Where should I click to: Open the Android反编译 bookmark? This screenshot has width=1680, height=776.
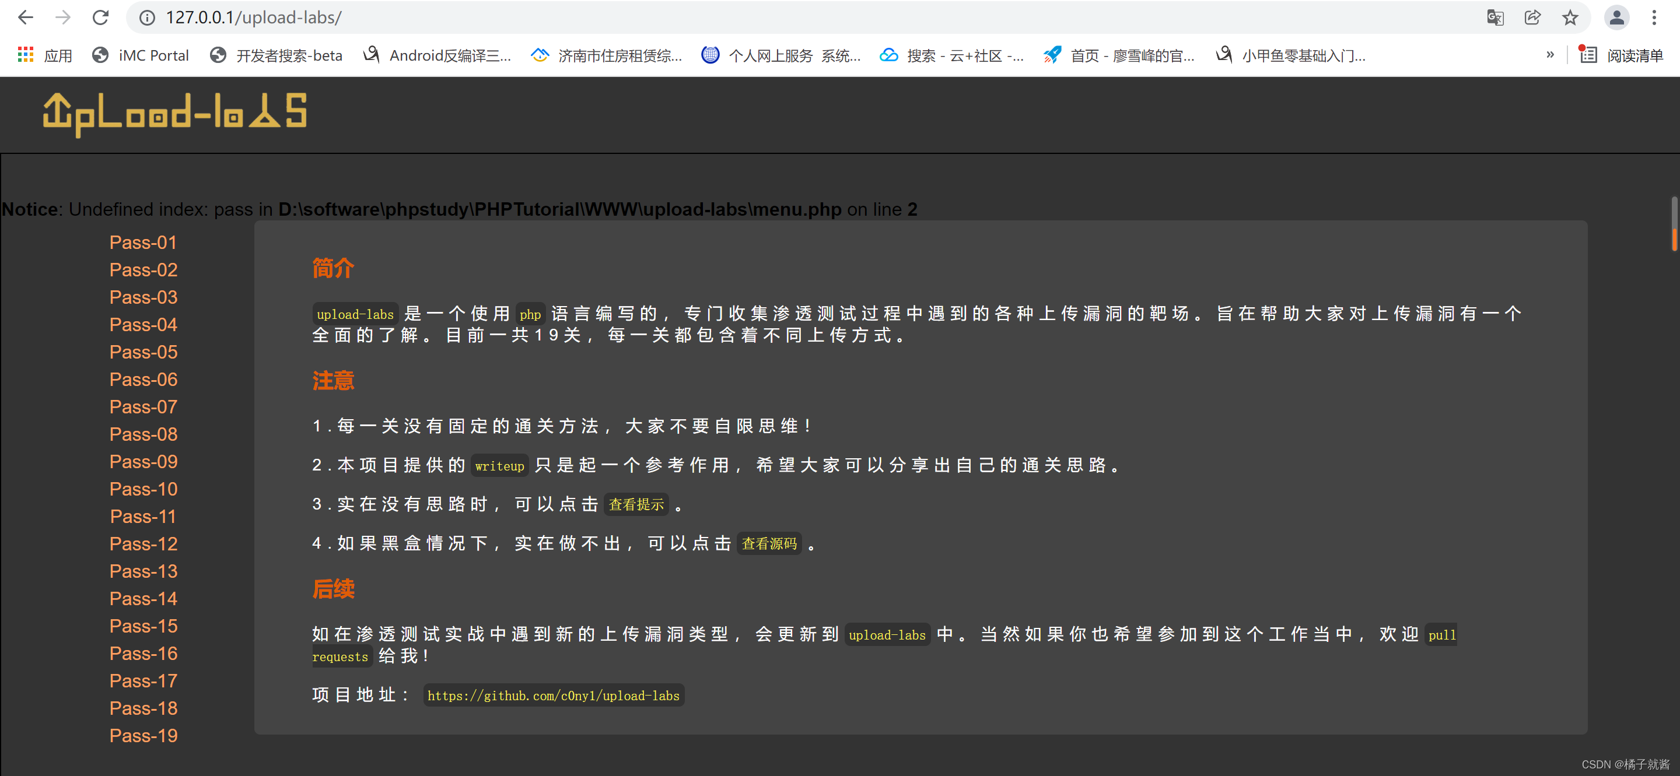coord(437,55)
